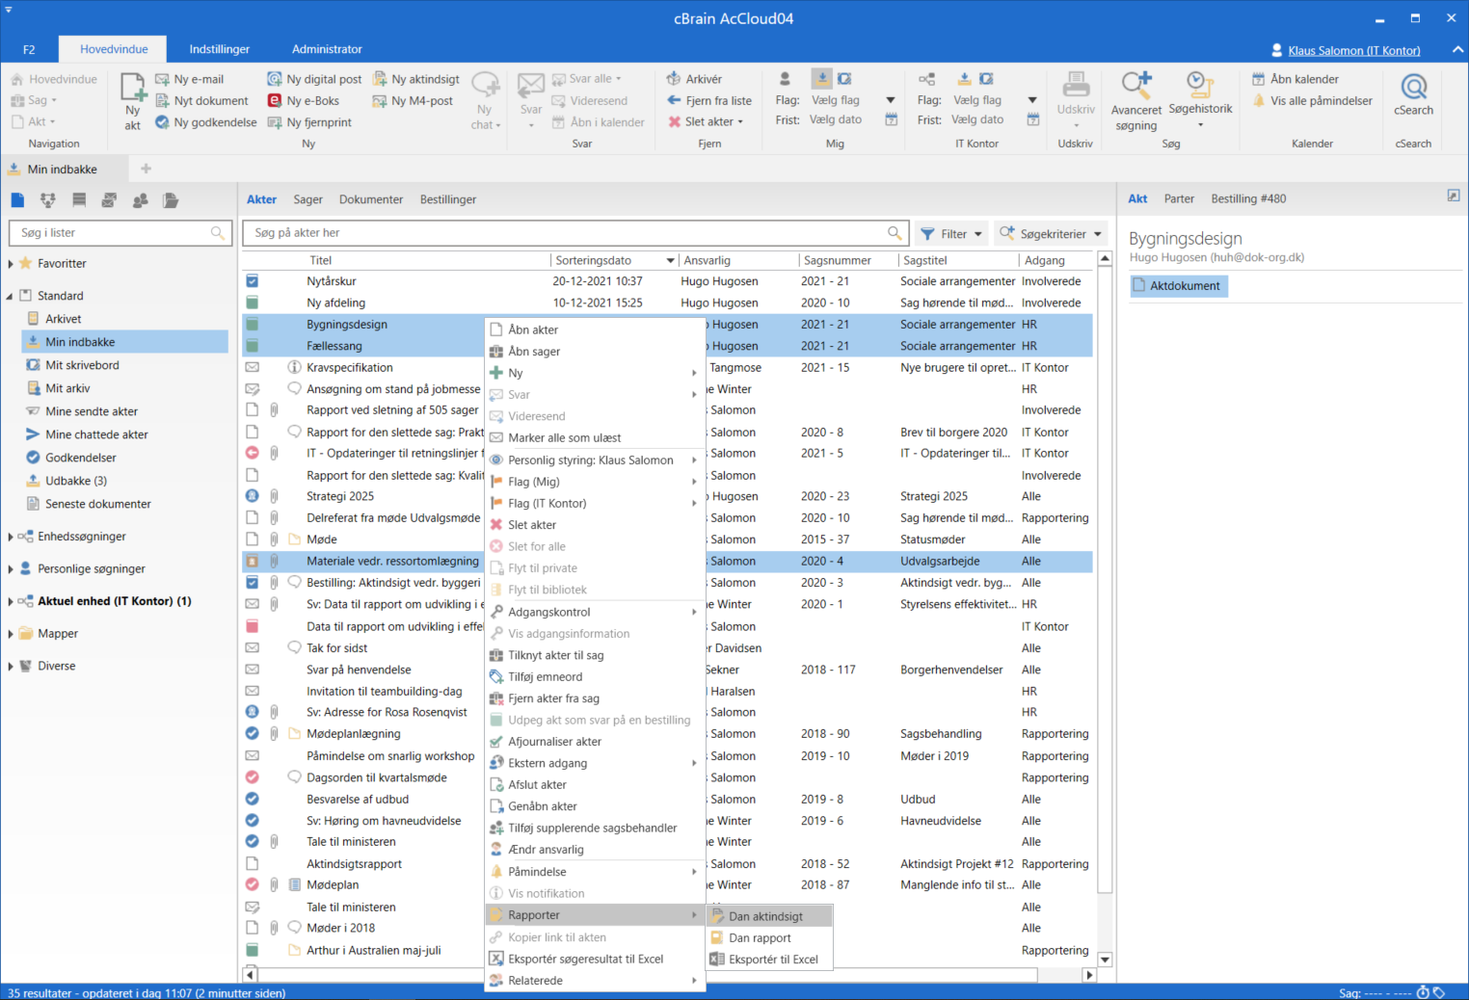Click the status box of Aktindsigtsrapport row
Screen dimensions: 1469x1000
(x=252, y=864)
